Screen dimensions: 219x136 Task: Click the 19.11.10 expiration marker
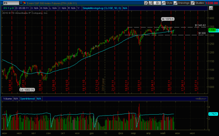pos(84,85)
